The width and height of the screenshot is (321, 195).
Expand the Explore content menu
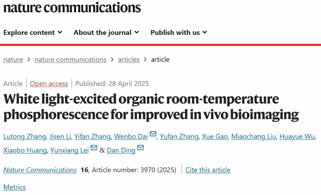click(33, 32)
